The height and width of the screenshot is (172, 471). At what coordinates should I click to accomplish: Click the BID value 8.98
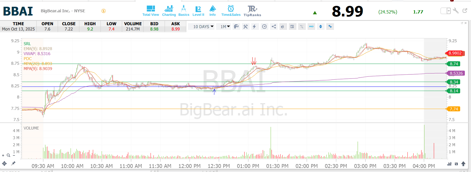(x=154, y=29)
